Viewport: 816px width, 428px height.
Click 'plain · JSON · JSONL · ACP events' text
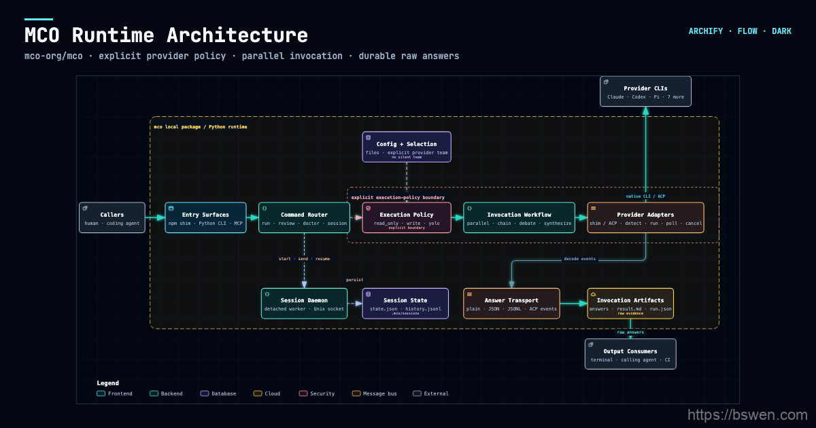pos(511,309)
